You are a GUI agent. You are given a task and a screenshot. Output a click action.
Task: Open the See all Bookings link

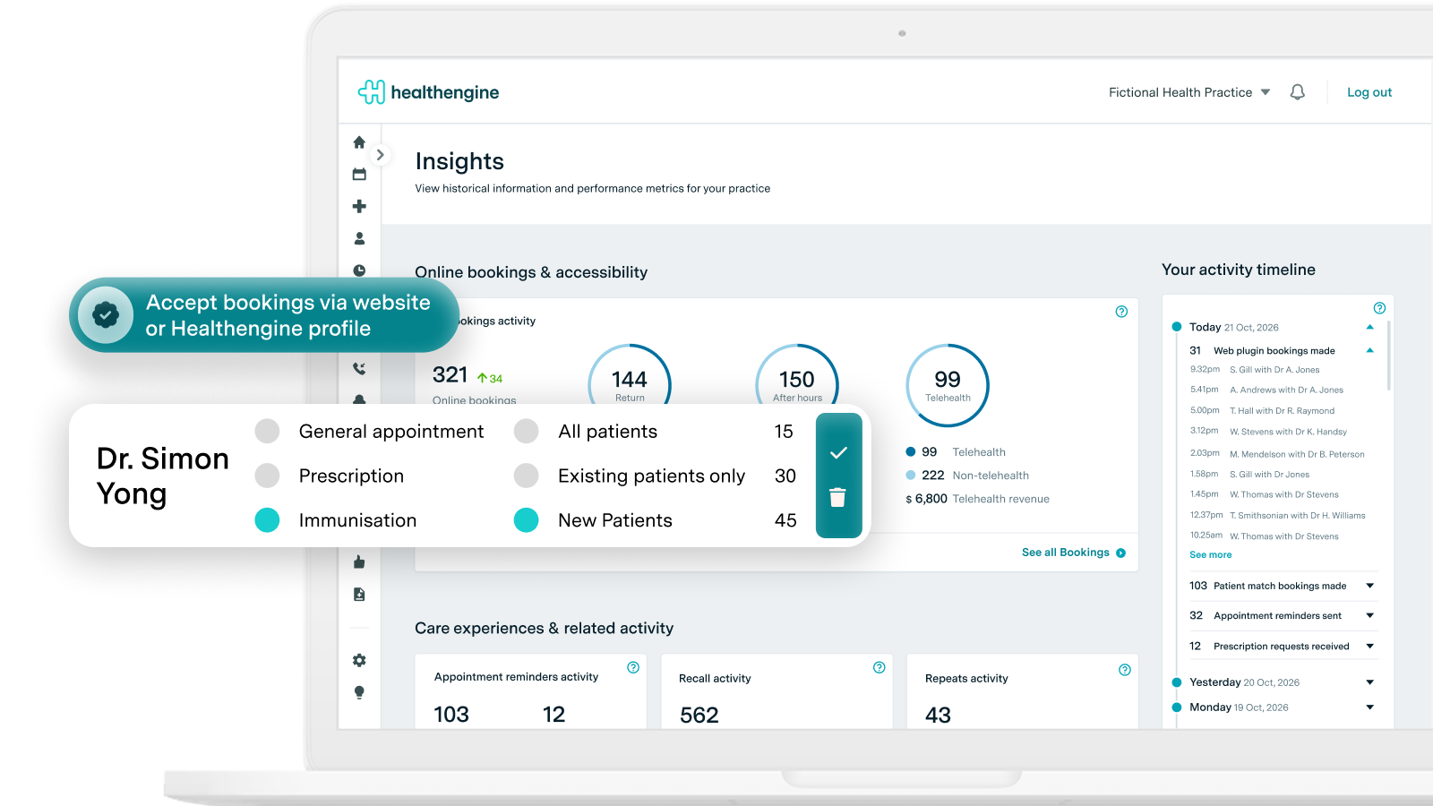(x=1074, y=553)
